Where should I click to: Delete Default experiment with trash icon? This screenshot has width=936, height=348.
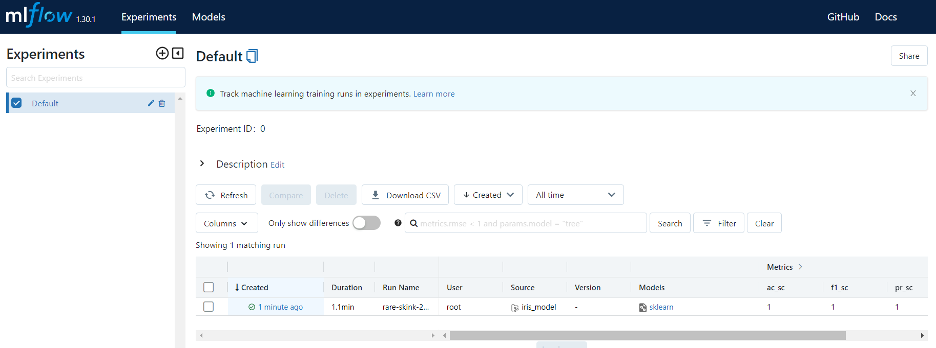pyautogui.click(x=162, y=103)
